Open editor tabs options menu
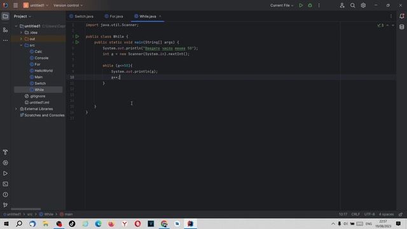407x229 pixels. coord(391,17)
